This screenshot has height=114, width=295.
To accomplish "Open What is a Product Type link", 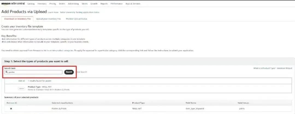I will tap(264, 68).
